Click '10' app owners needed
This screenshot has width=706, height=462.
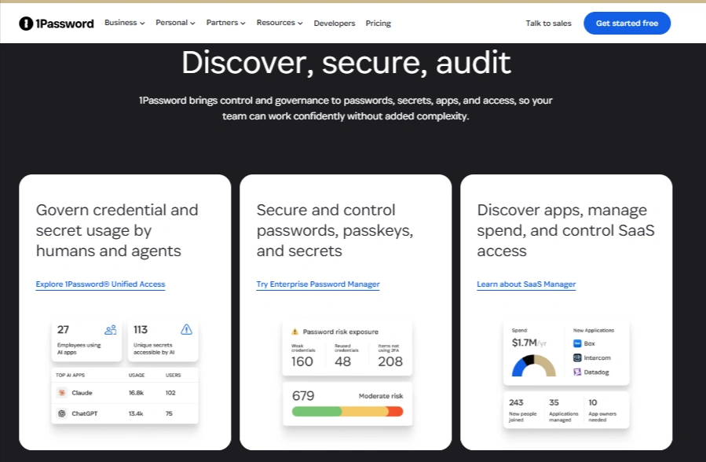pyautogui.click(x=593, y=402)
